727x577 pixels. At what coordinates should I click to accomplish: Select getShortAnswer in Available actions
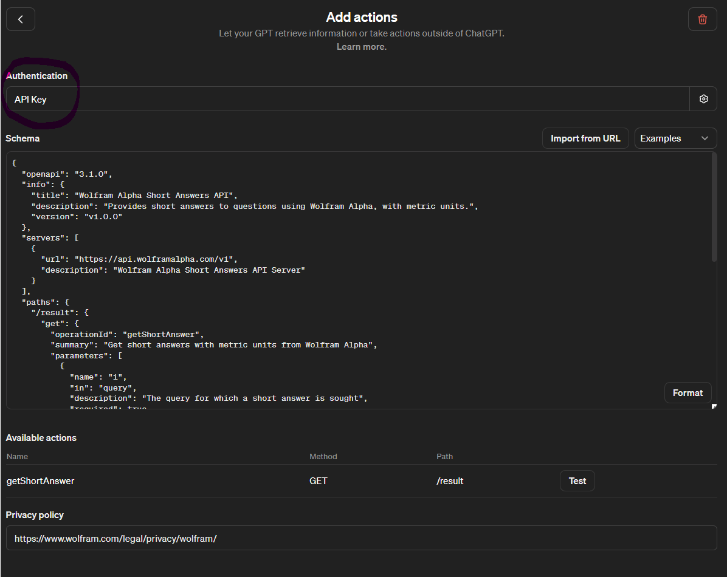[x=40, y=480]
